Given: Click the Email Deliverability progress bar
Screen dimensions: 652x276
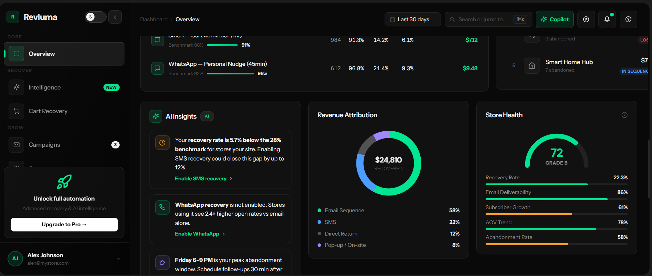Looking at the screenshot, I should coord(556,199).
